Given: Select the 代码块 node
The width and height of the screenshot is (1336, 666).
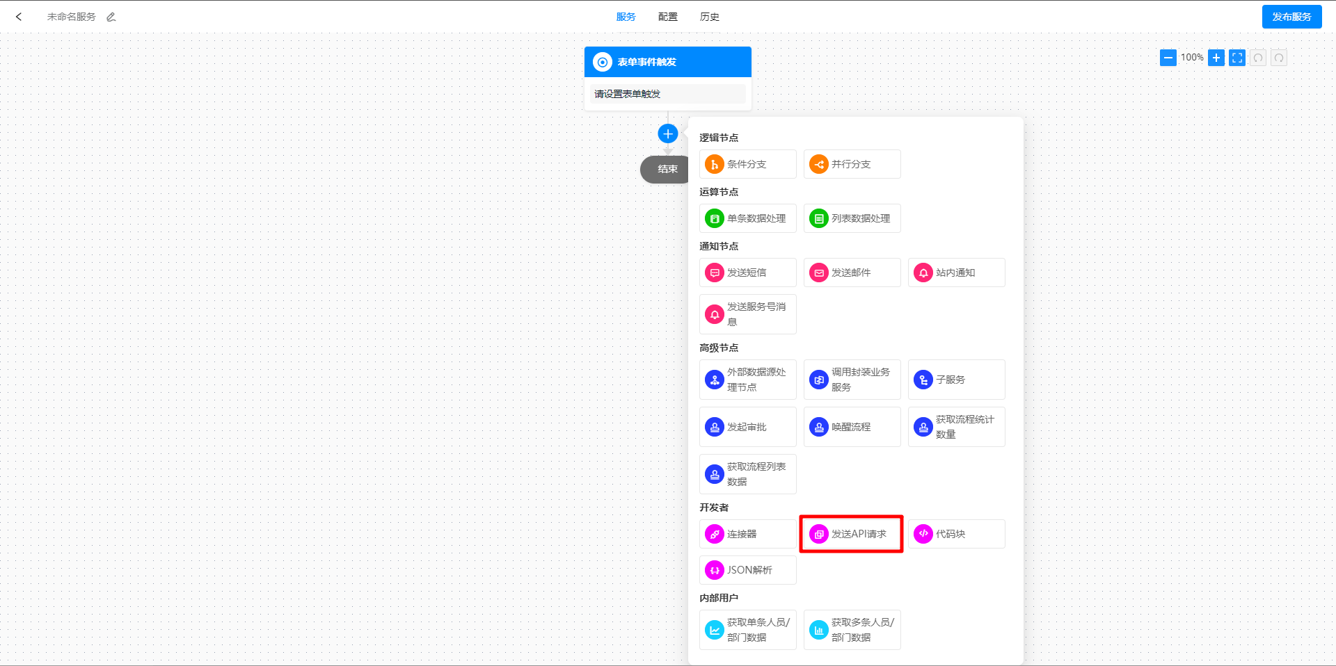Looking at the screenshot, I should [956, 534].
